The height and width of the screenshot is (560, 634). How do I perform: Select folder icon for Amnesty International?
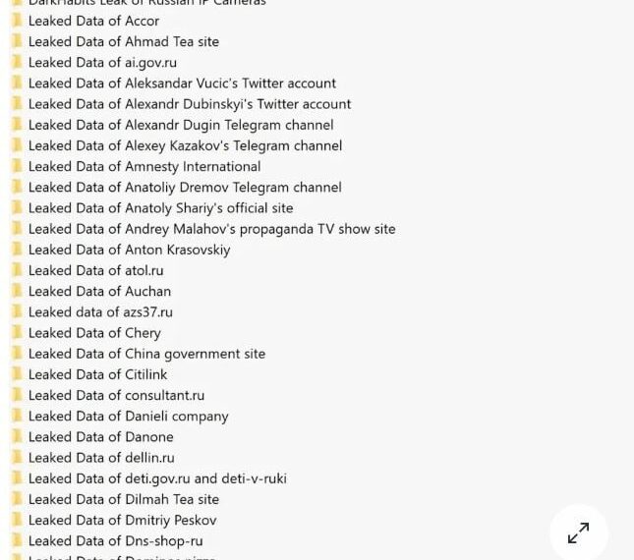tap(17, 166)
